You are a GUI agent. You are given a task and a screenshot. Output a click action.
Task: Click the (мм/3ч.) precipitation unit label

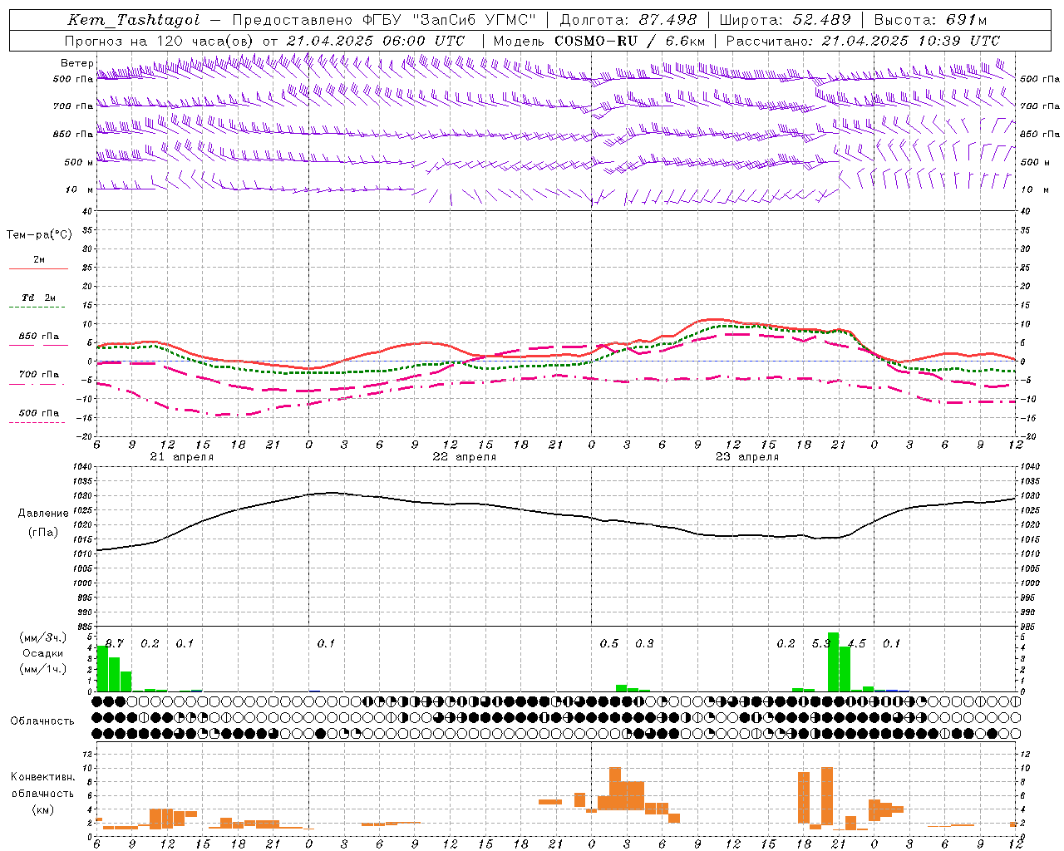coord(43,637)
